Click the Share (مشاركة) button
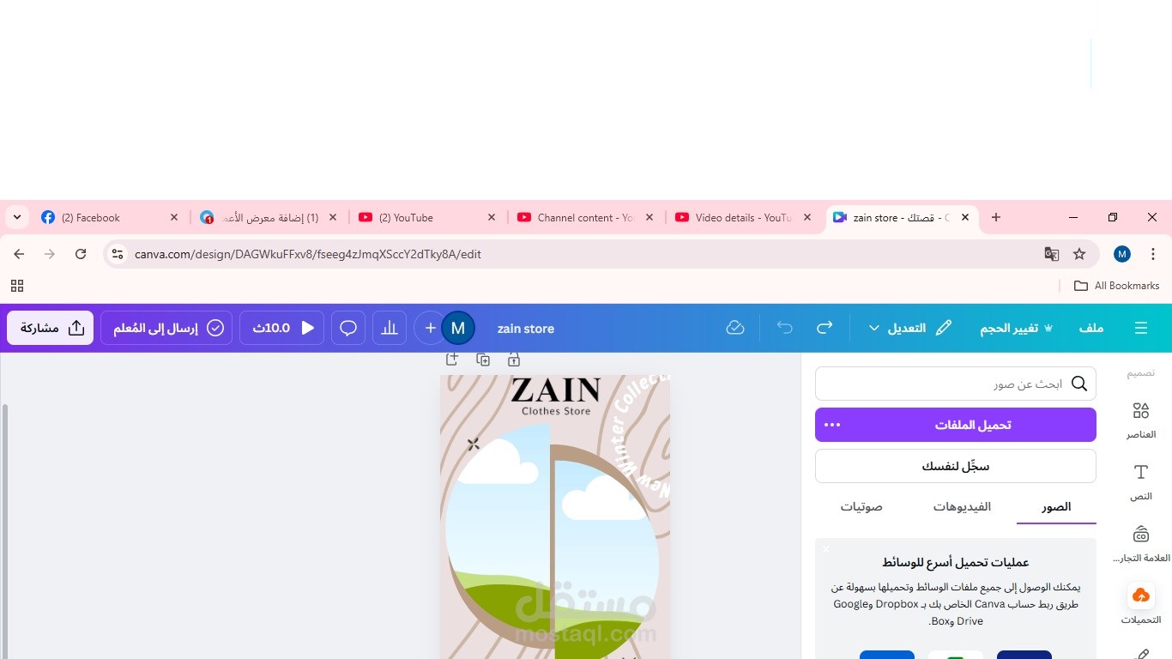The height and width of the screenshot is (659, 1172). click(50, 328)
